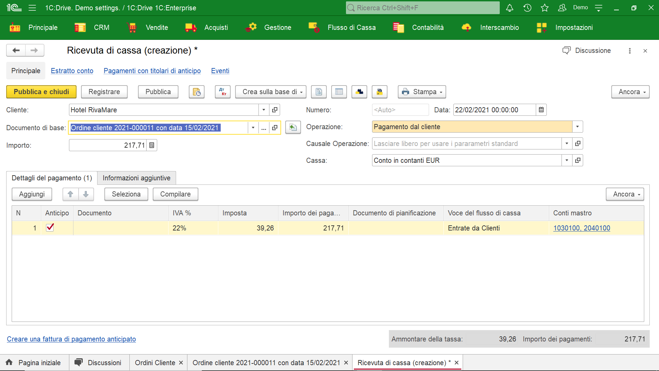659x371 pixels.
Task: Open payment details Ancora dropdown
Action: click(x=625, y=194)
